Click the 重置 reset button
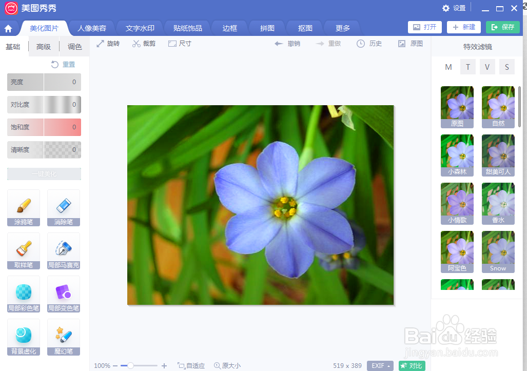This screenshot has height=371, width=527. point(63,64)
